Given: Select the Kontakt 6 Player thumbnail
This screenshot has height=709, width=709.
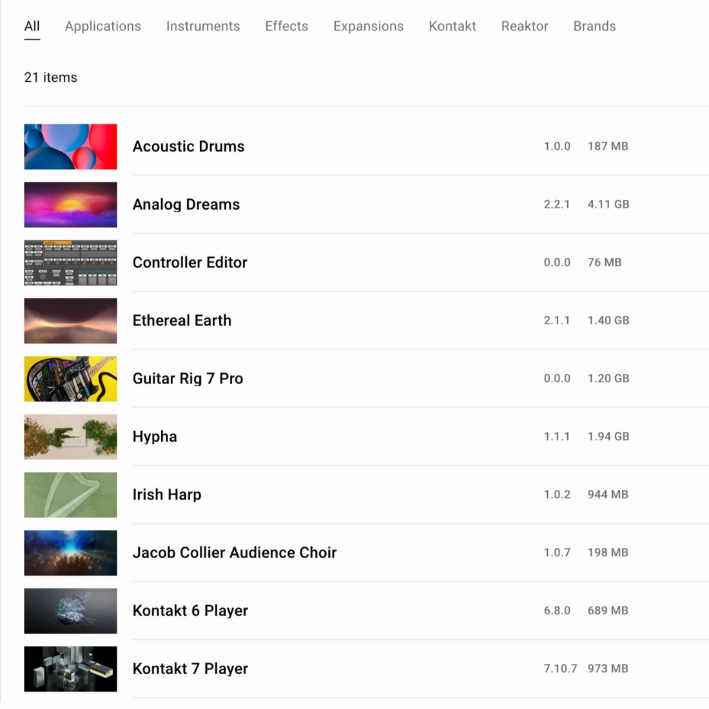Looking at the screenshot, I should (70, 611).
